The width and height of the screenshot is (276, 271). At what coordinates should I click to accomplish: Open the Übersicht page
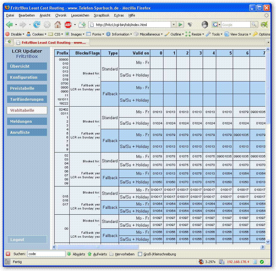click(x=27, y=66)
